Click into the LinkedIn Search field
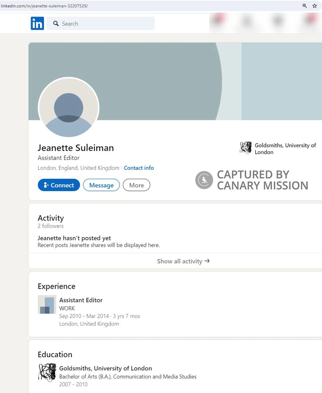Image resolution: width=322 pixels, height=393 pixels. [101, 23]
